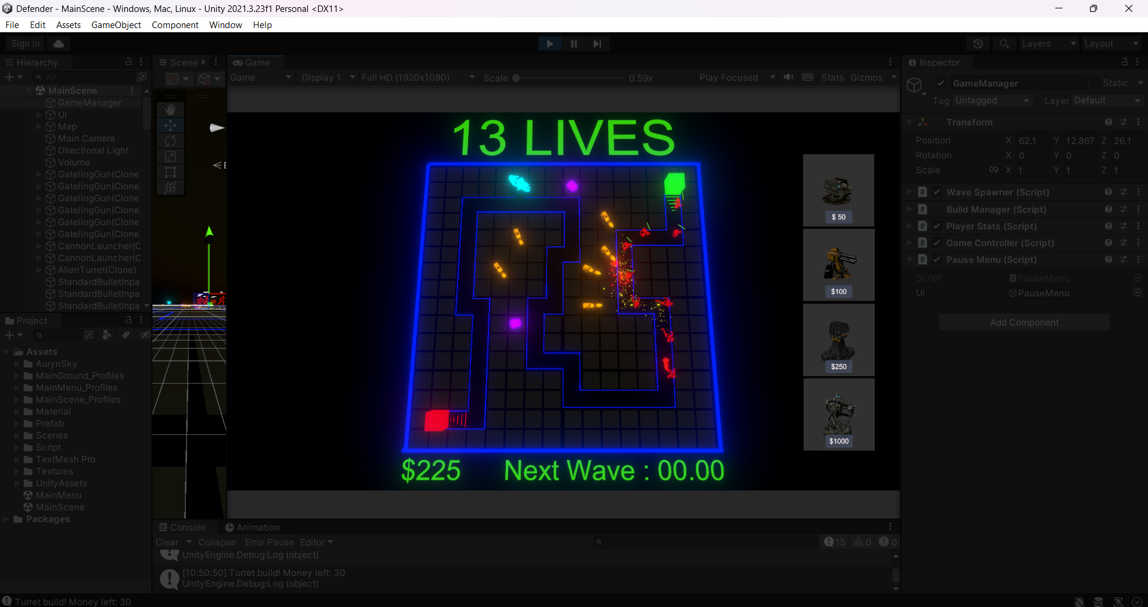Image resolution: width=1148 pixels, height=607 pixels.
Task: Disable the Wave Spawner script checkbox
Action: pos(937,192)
